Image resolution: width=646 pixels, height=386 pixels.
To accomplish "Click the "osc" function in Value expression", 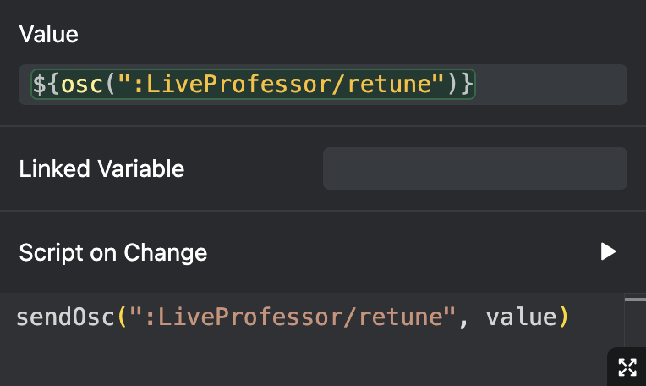I will click(x=77, y=85).
